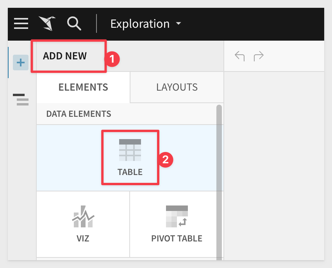Click the blue plus add-element icon

point(20,62)
